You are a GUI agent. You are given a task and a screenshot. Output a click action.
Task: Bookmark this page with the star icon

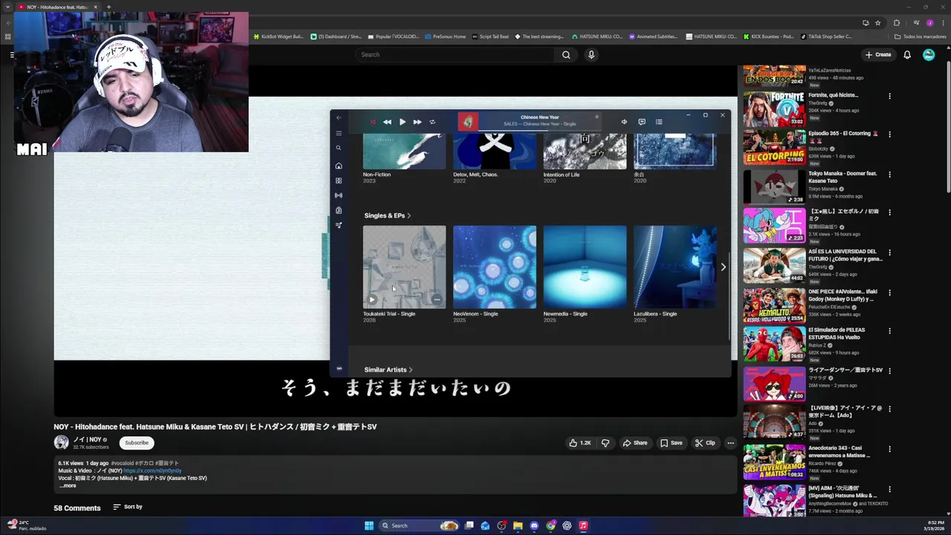tap(878, 23)
